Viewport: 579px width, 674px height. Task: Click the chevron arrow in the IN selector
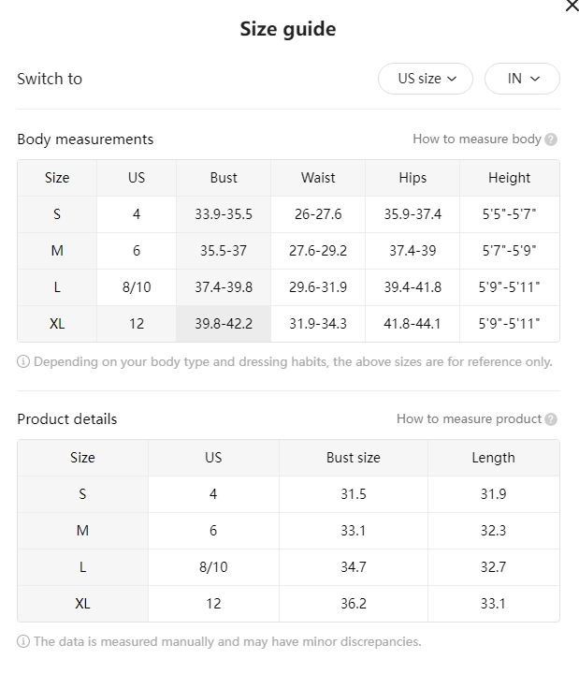tap(535, 79)
